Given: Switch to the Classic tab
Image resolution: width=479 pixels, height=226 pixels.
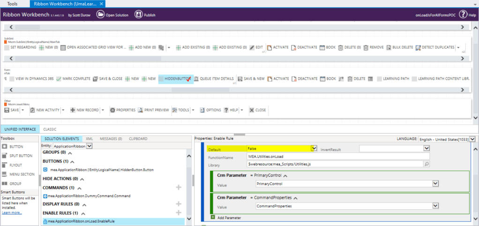Looking at the screenshot, I should click(50, 128).
